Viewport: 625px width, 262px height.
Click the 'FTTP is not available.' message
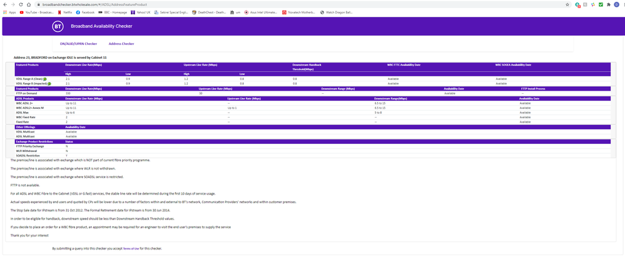tap(25, 185)
